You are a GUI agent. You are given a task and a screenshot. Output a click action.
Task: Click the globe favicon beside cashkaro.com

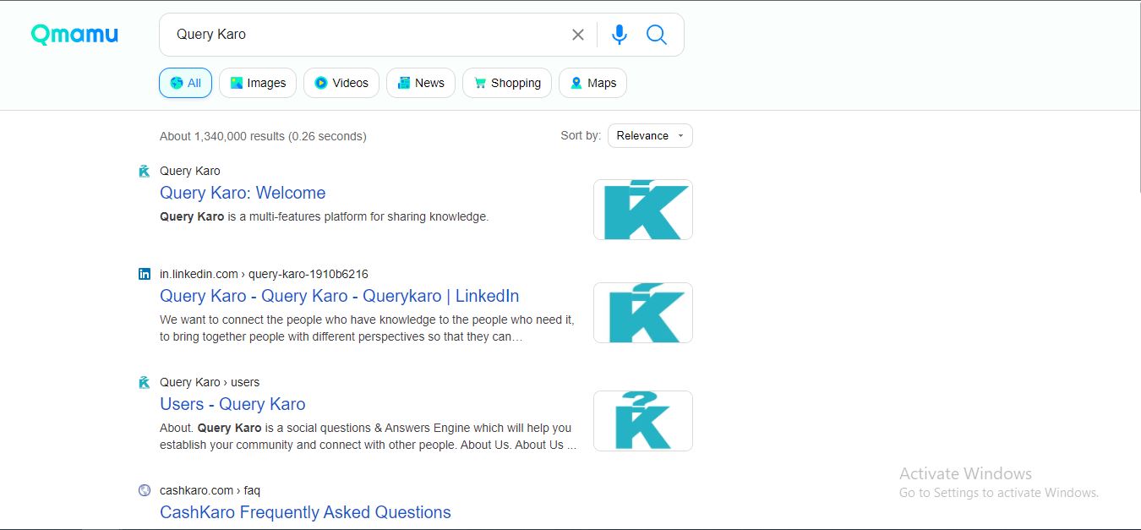point(144,490)
